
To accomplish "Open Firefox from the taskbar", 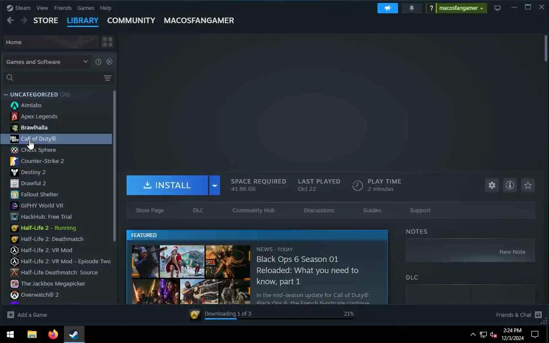I will tap(53, 334).
